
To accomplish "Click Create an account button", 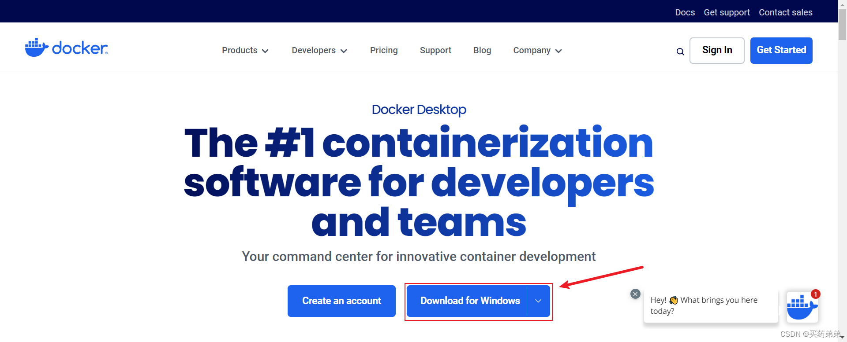I will pos(341,301).
